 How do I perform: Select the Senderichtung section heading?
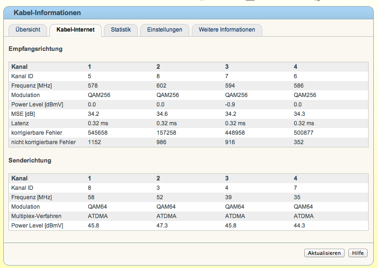click(x=30, y=160)
